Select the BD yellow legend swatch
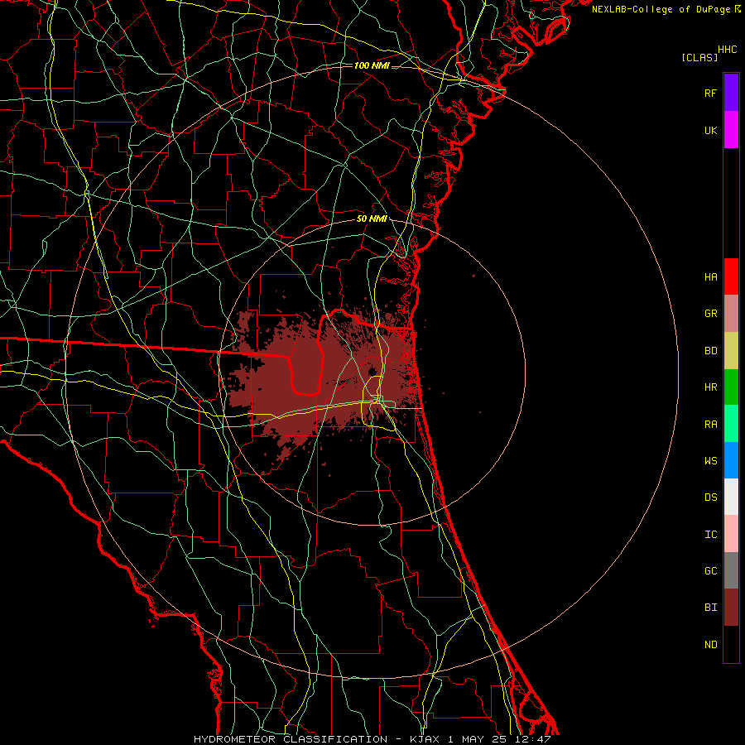 pos(731,350)
